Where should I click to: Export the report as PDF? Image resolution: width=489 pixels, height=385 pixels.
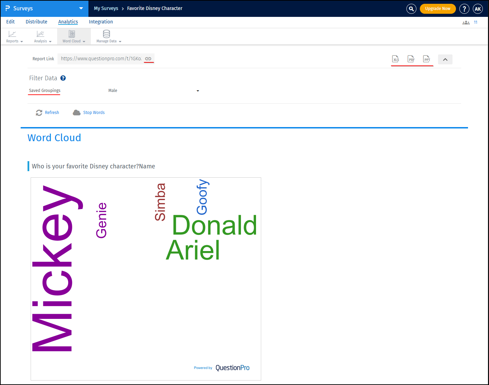411,59
